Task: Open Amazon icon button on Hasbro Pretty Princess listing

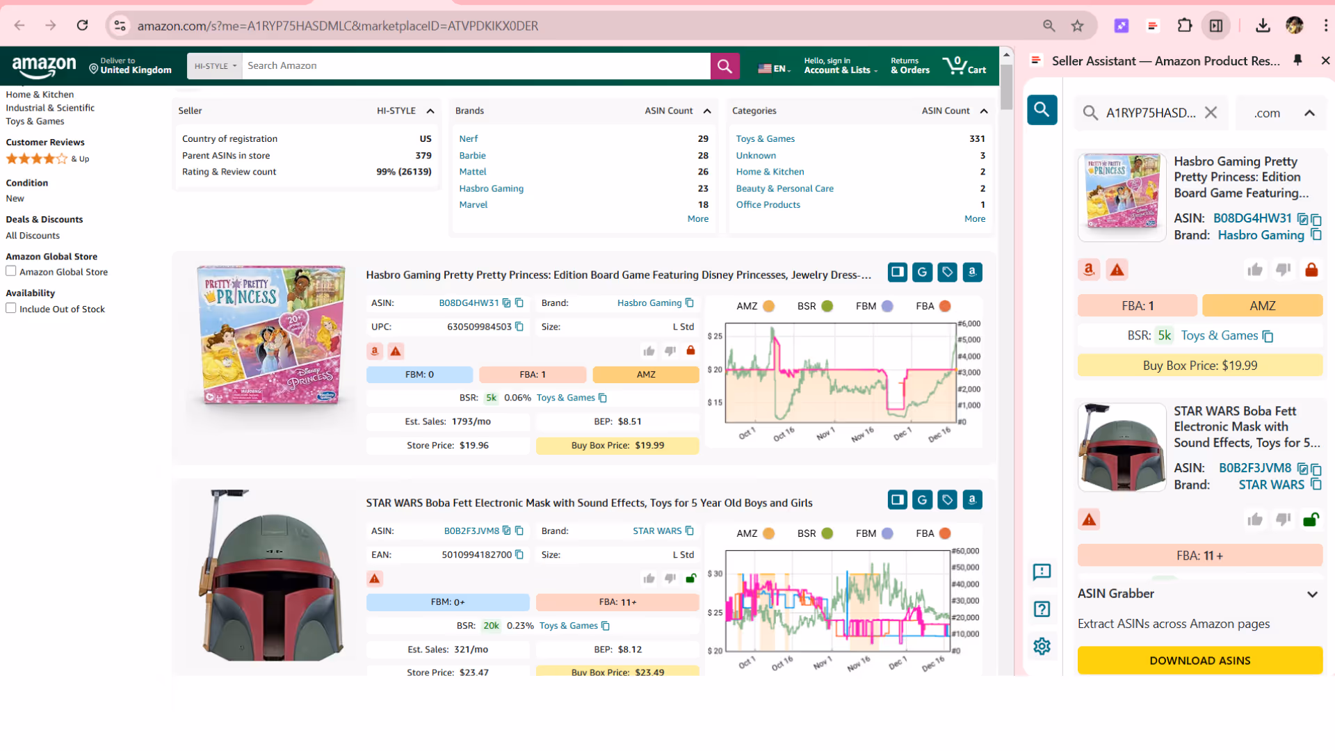Action: (x=972, y=272)
